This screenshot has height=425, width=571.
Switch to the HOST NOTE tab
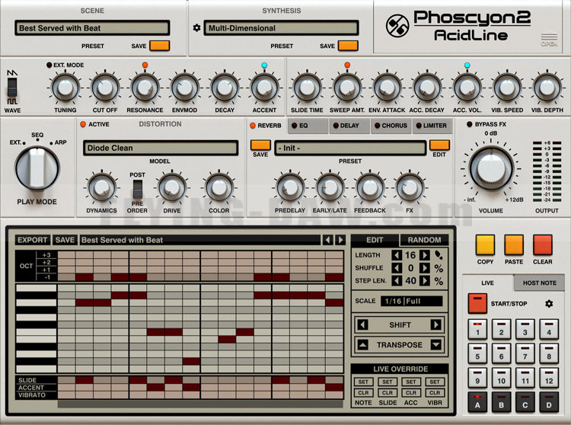539,283
